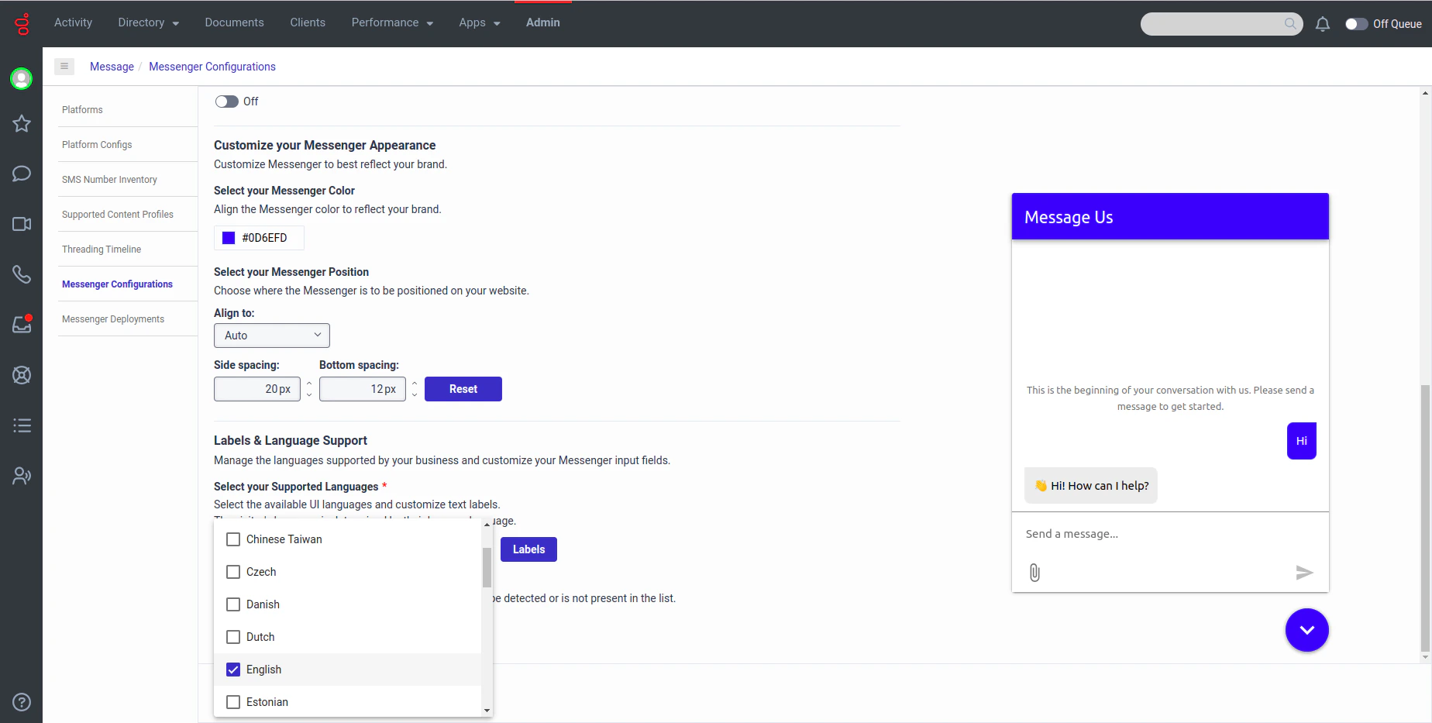The image size is (1432, 723).
Task: Open the Apps dropdown menu
Action: [x=479, y=22]
